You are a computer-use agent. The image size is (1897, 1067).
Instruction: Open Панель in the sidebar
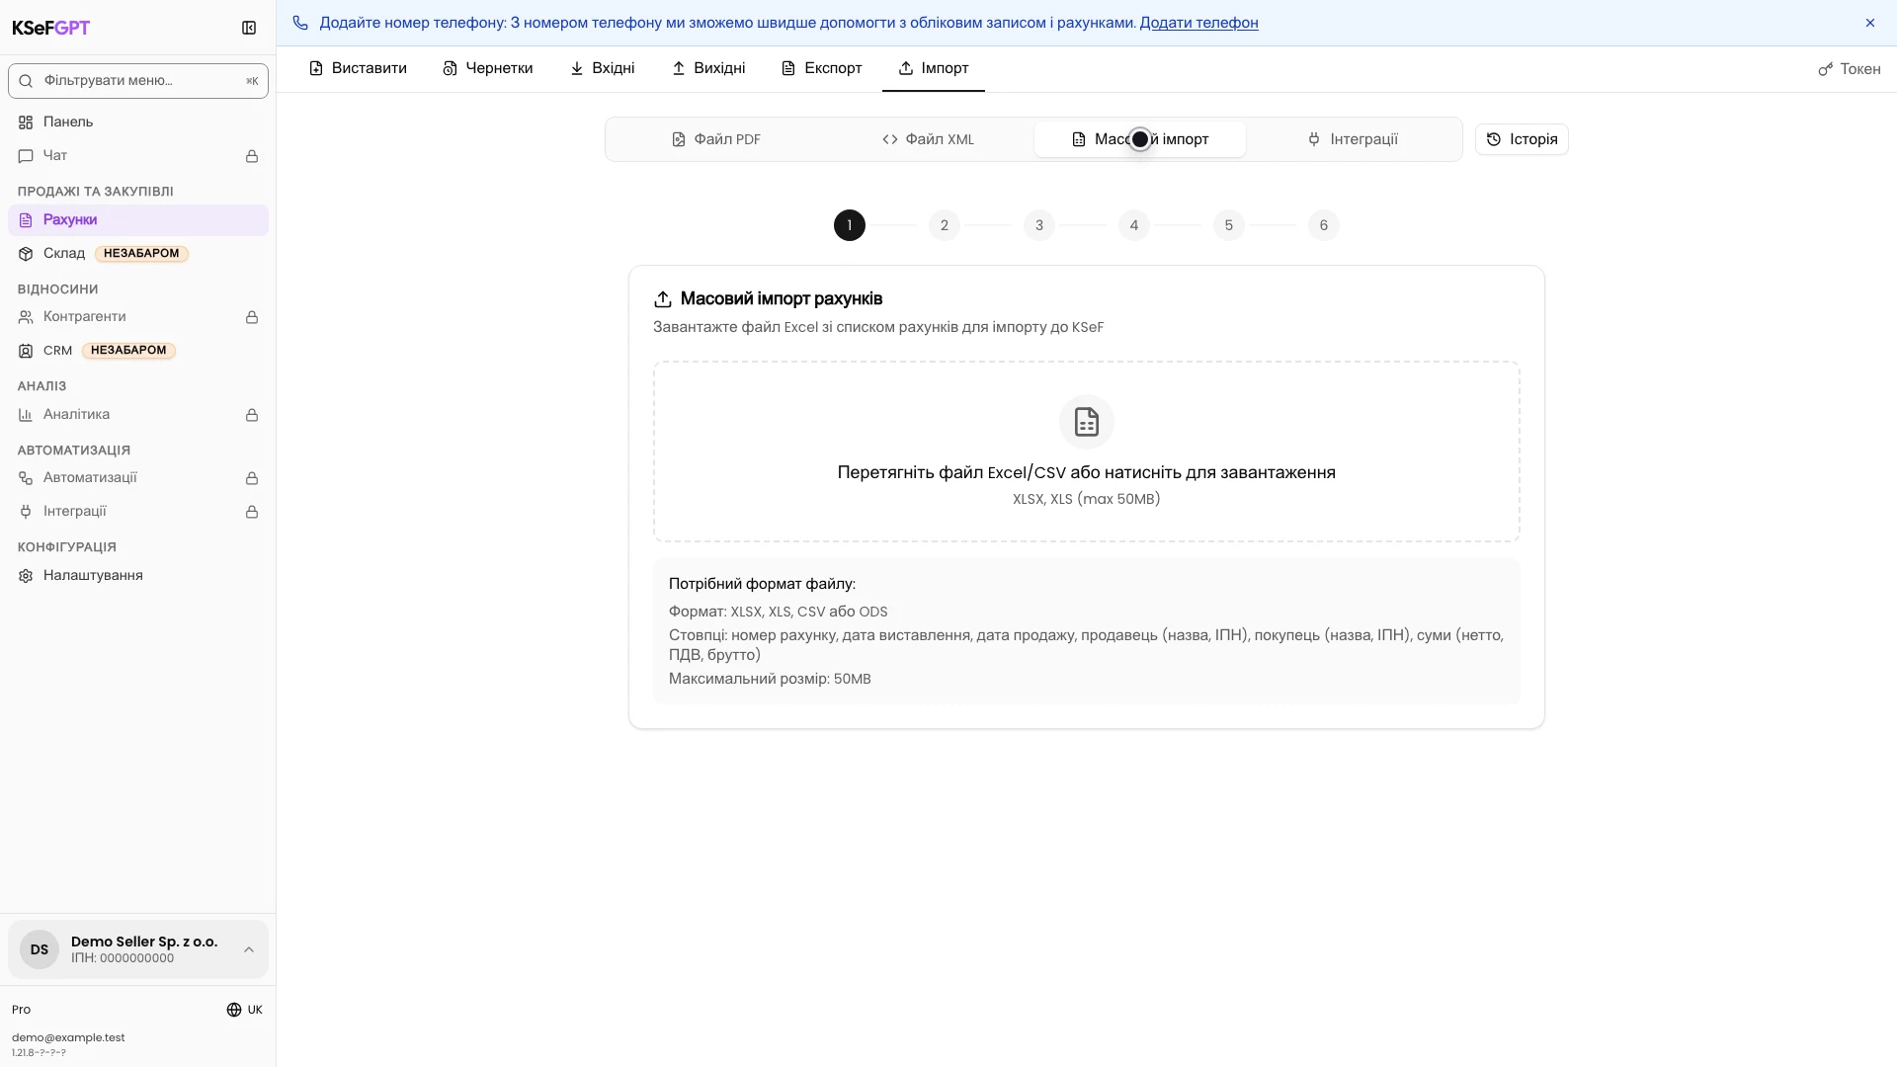point(138,122)
